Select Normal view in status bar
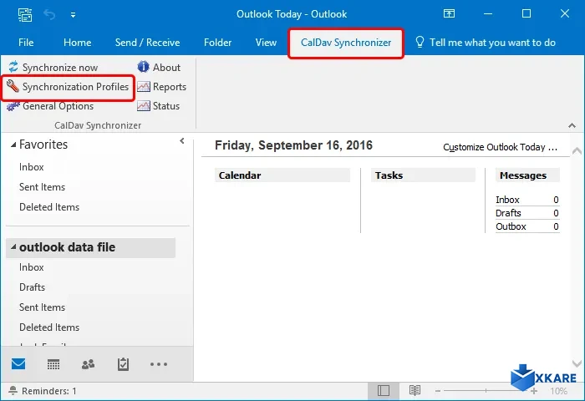The width and height of the screenshot is (585, 401). pyautogui.click(x=383, y=390)
